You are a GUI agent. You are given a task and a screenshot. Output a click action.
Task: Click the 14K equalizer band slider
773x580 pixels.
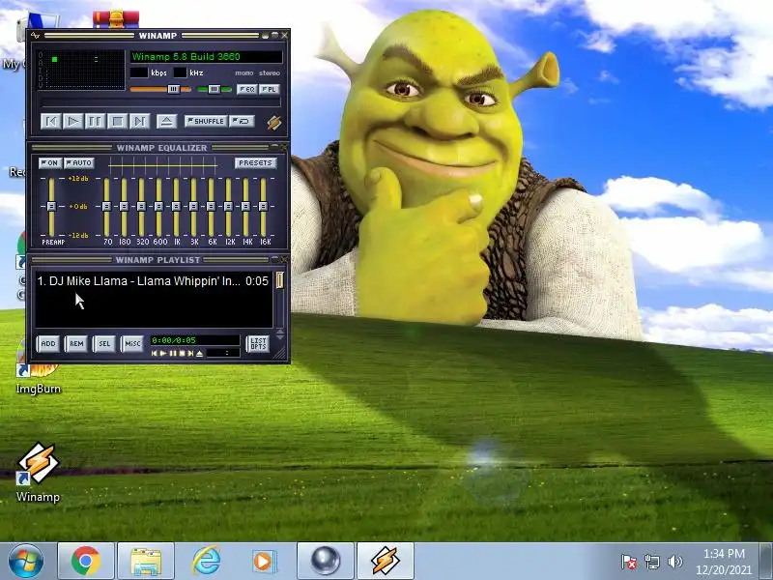[x=245, y=207]
